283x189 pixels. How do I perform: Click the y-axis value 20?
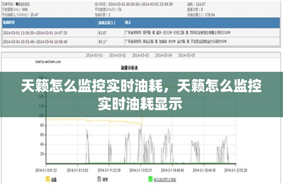[x=42, y=154]
